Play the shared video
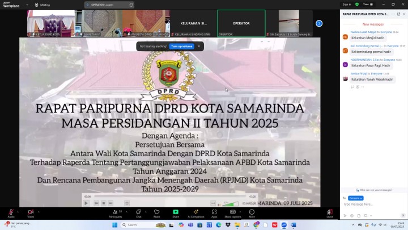The image size is (408, 230). tap(86, 203)
